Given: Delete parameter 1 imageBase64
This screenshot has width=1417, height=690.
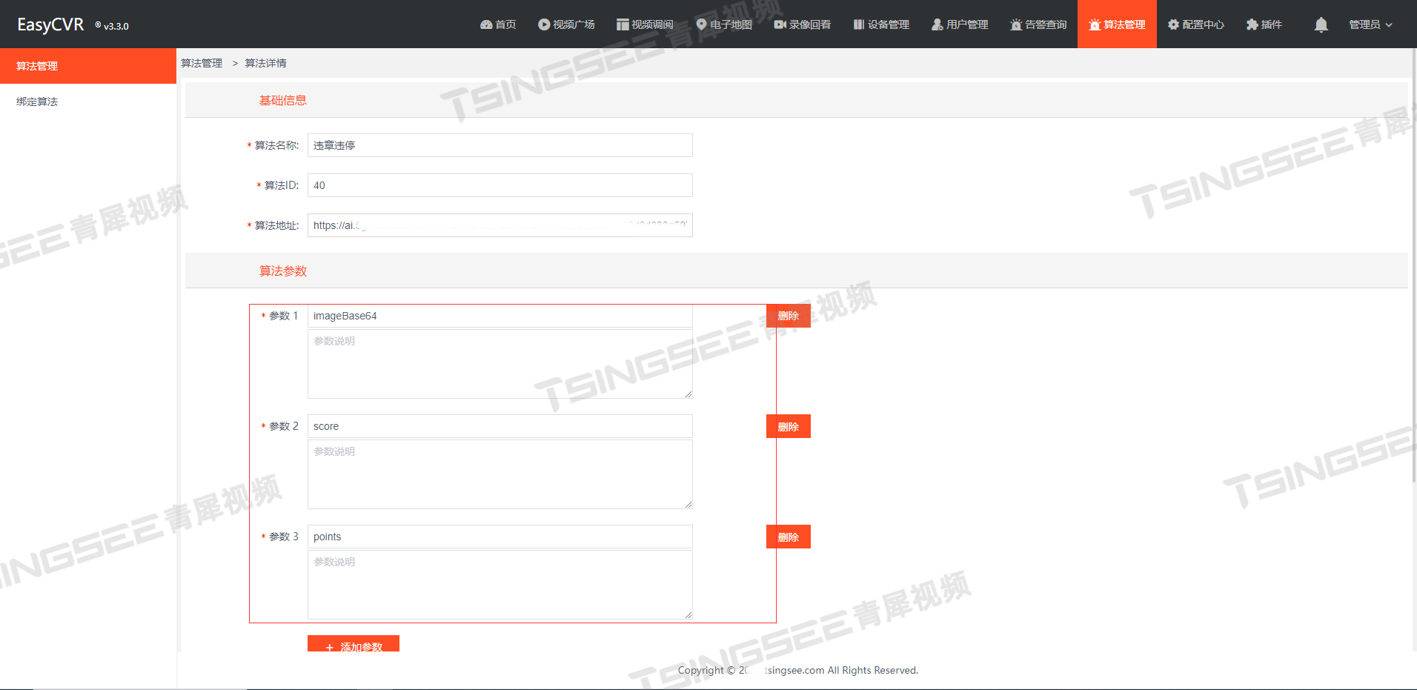Looking at the screenshot, I should click(788, 316).
